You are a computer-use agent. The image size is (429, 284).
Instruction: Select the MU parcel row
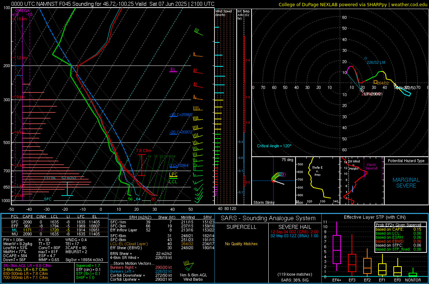click(x=55, y=234)
